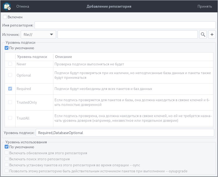This screenshot has width=218, height=177.
Task: Enable the Включен checkbox
Action: pyautogui.click(x=4, y=17)
